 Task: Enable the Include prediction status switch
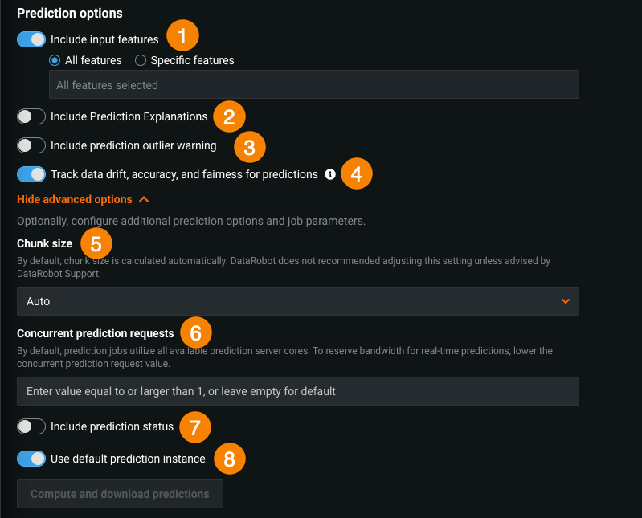31,426
